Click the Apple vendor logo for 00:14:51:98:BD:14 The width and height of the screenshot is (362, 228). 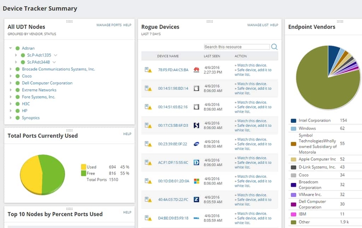tap(197, 88)
